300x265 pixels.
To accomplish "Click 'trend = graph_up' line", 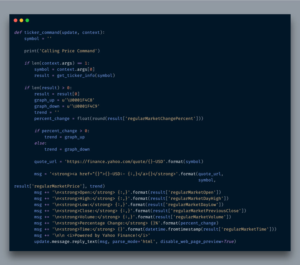I will (x=64, y=137).
